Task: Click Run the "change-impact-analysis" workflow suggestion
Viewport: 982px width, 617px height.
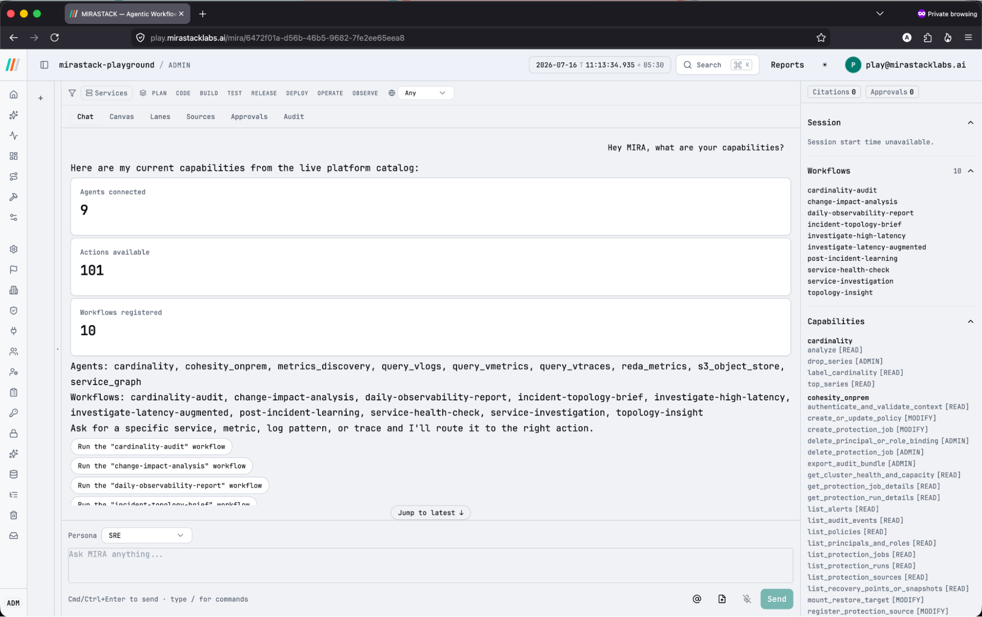Action: coord(162,466)
